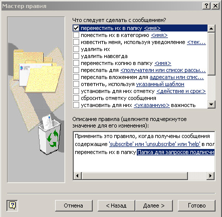222x217 pixels.
Task: Check 'удалить их' checkbox
Action: coord(76,49)
